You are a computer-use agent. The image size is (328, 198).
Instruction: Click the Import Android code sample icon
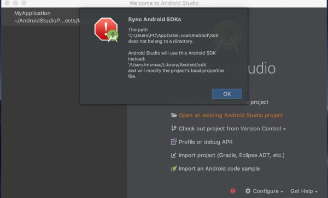coord(174,169)
